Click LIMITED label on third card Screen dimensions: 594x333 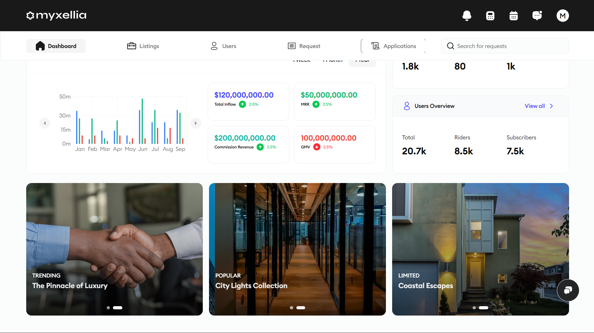(x=409, y=276)
